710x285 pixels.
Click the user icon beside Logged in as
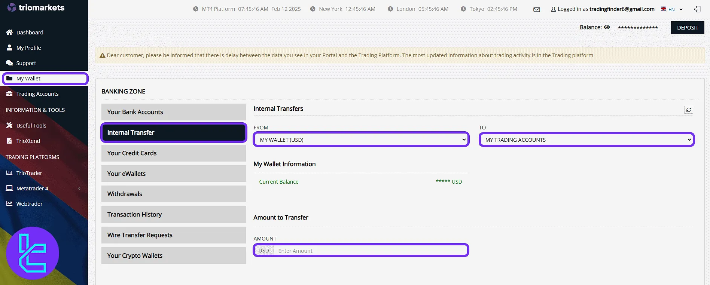[x=553, y=9]
